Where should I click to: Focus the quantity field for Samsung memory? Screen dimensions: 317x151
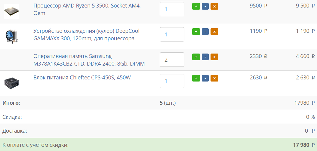click(172, 60)
